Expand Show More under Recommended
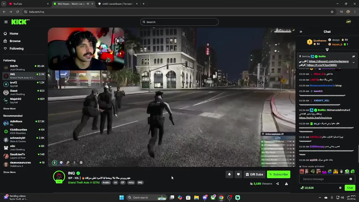 click(10, 172)
